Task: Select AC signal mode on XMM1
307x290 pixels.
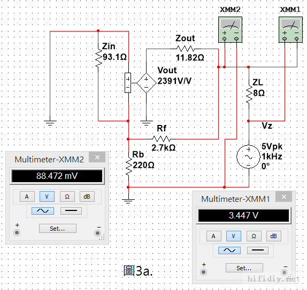Action: click(x=229, y=250)
